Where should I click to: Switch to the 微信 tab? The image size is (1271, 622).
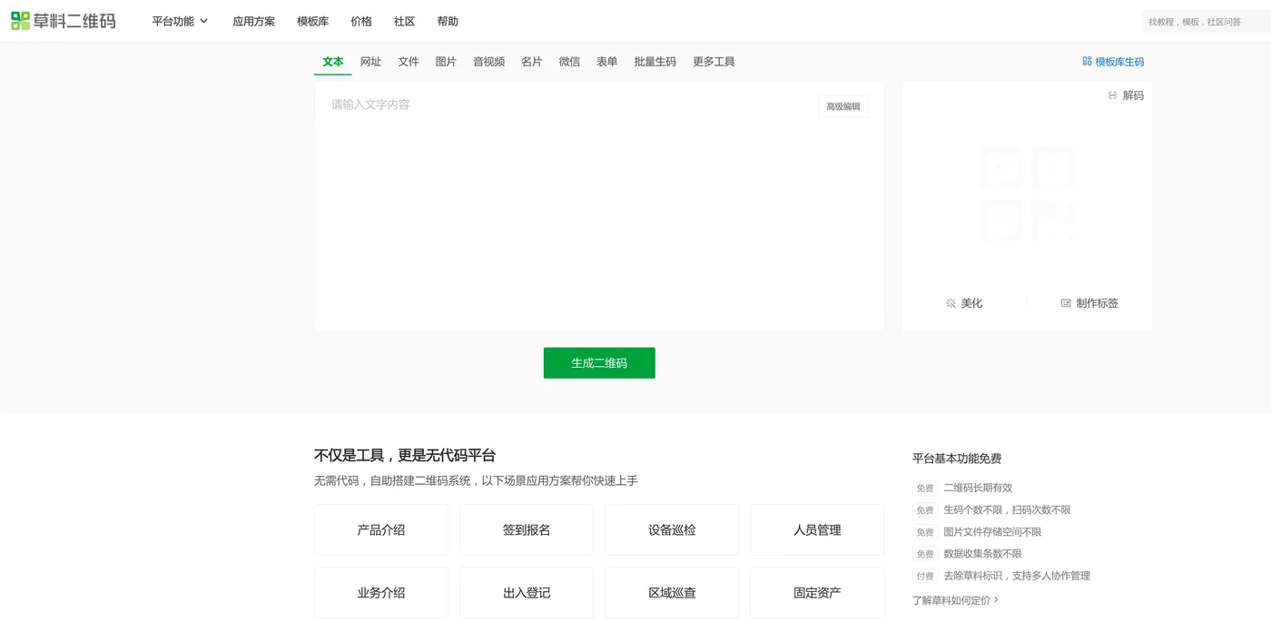point(569,62)
